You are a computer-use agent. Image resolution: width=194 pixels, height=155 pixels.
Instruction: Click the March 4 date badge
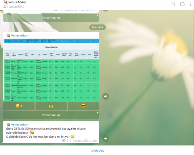coord(98,27)
